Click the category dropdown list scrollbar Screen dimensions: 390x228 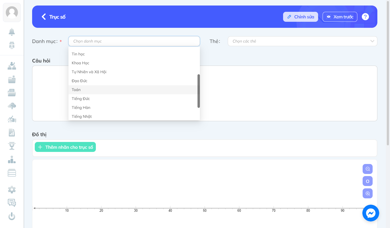point(199,91)
